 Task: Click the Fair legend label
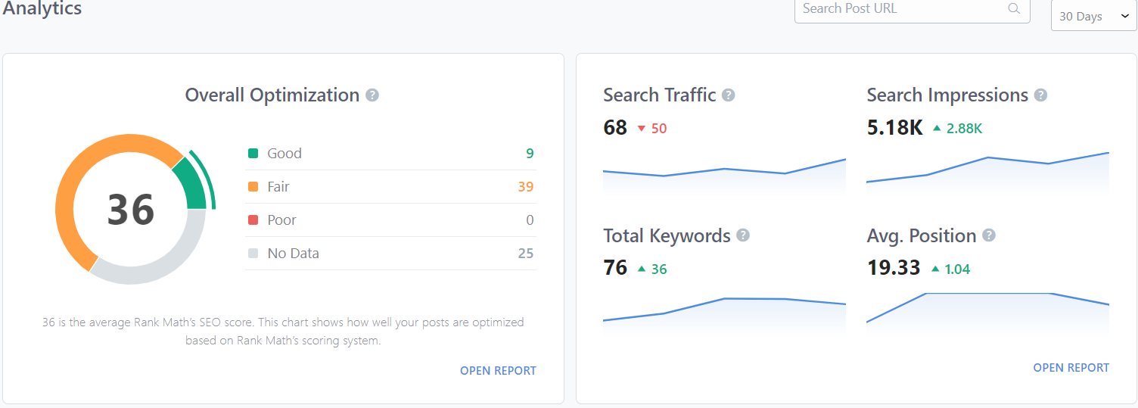pyautogui.click(x=278, y=187)
